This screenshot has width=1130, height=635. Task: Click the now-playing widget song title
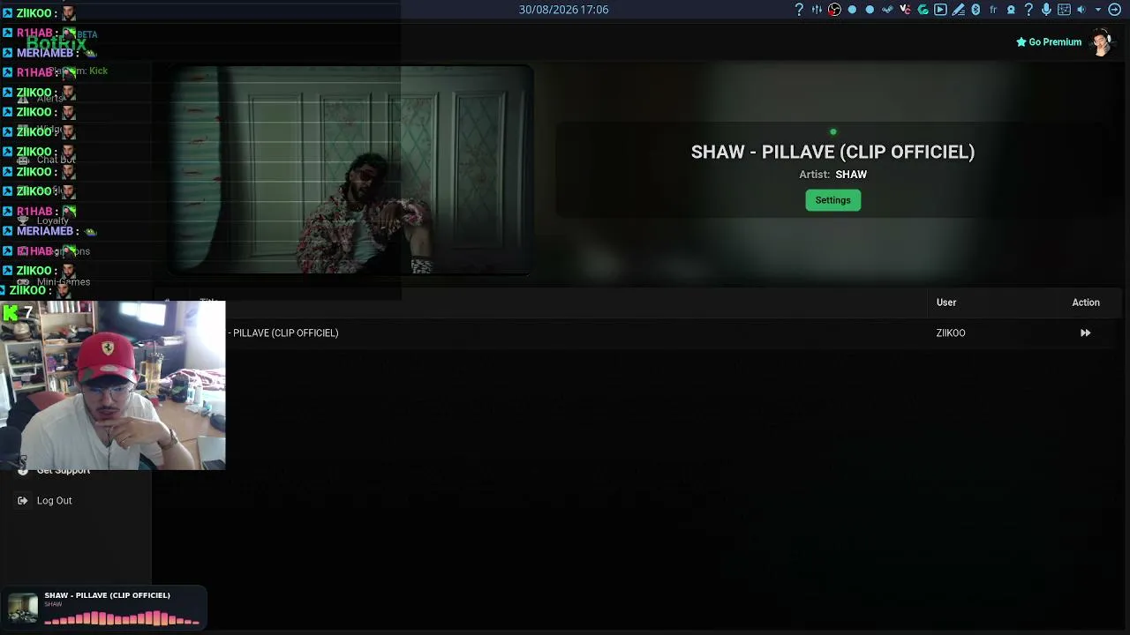[x=107, y=595]
